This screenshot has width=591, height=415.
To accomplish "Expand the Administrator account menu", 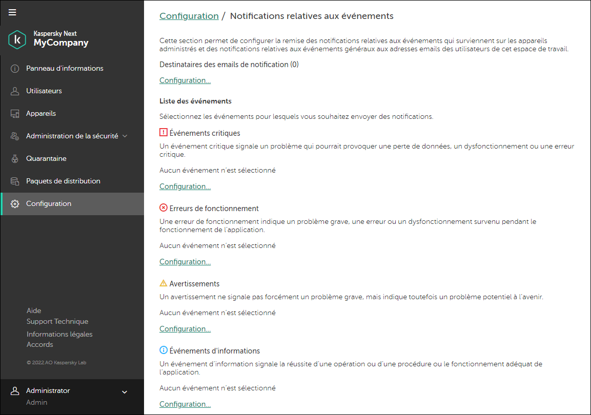I will (124, 391).
